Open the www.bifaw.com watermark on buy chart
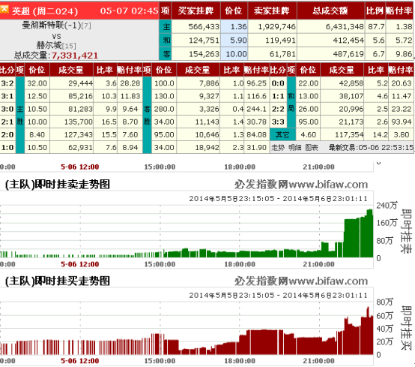Viewport: 415px width, 367px height. (x=328, y=281)
